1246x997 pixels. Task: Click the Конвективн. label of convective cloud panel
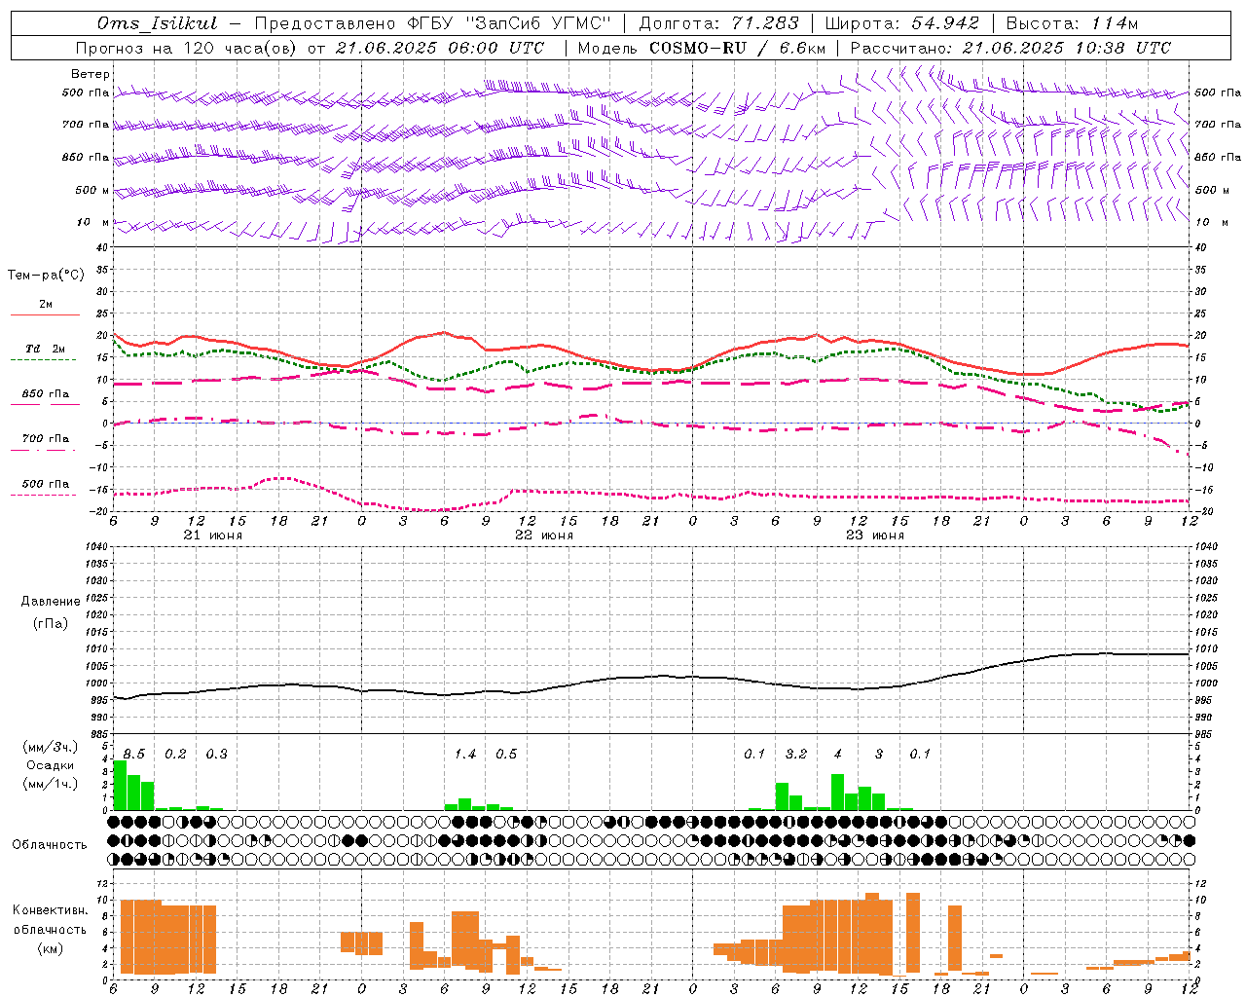tap(50, 910)
